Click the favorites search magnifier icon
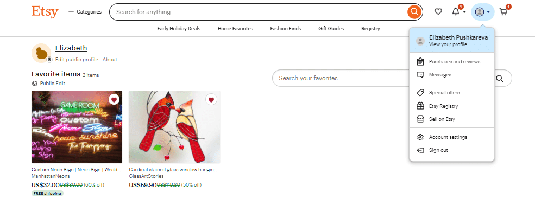535x211 pixels. click(500, 79)
